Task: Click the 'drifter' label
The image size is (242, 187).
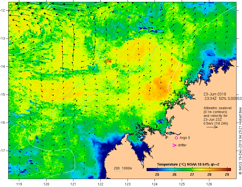Action: click(x=182, y=145)
